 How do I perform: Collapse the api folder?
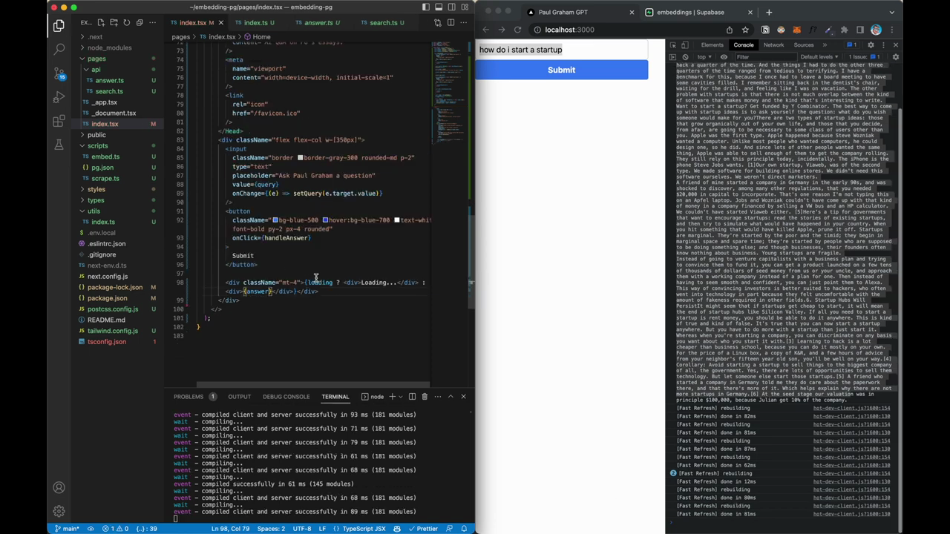click(x=96, y=70)
